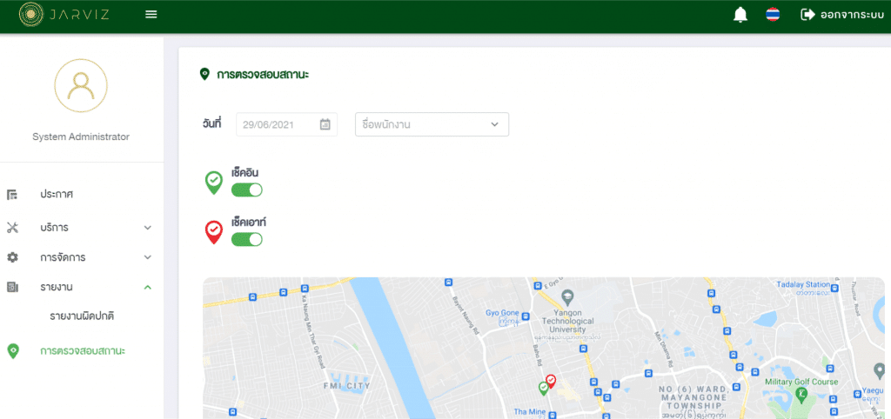Click the hamburger menu icon
This screenshot has height=419, width=891.
coord(151,14)
